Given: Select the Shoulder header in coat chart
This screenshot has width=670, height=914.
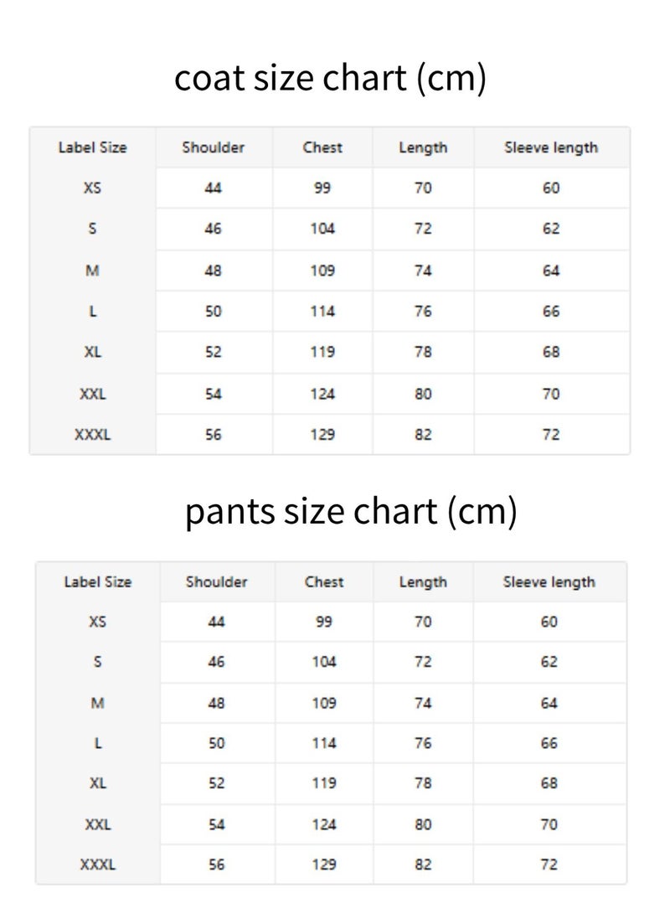Looking at the screenshot, I should [214, 147].
